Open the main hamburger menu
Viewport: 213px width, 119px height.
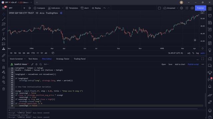(x=4, y=8)
